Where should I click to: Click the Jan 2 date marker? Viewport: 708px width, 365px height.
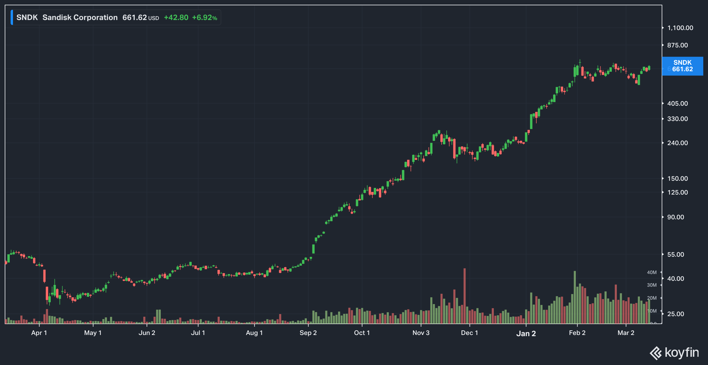(526, 334)
